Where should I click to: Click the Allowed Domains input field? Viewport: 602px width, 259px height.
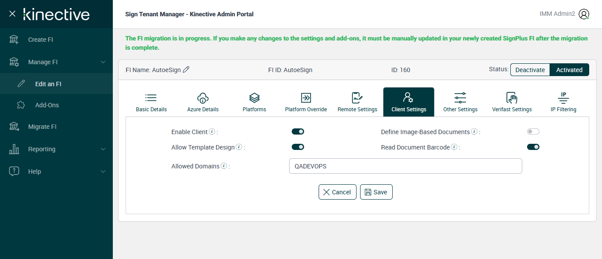pyautogui.click(x=405, y=166)
